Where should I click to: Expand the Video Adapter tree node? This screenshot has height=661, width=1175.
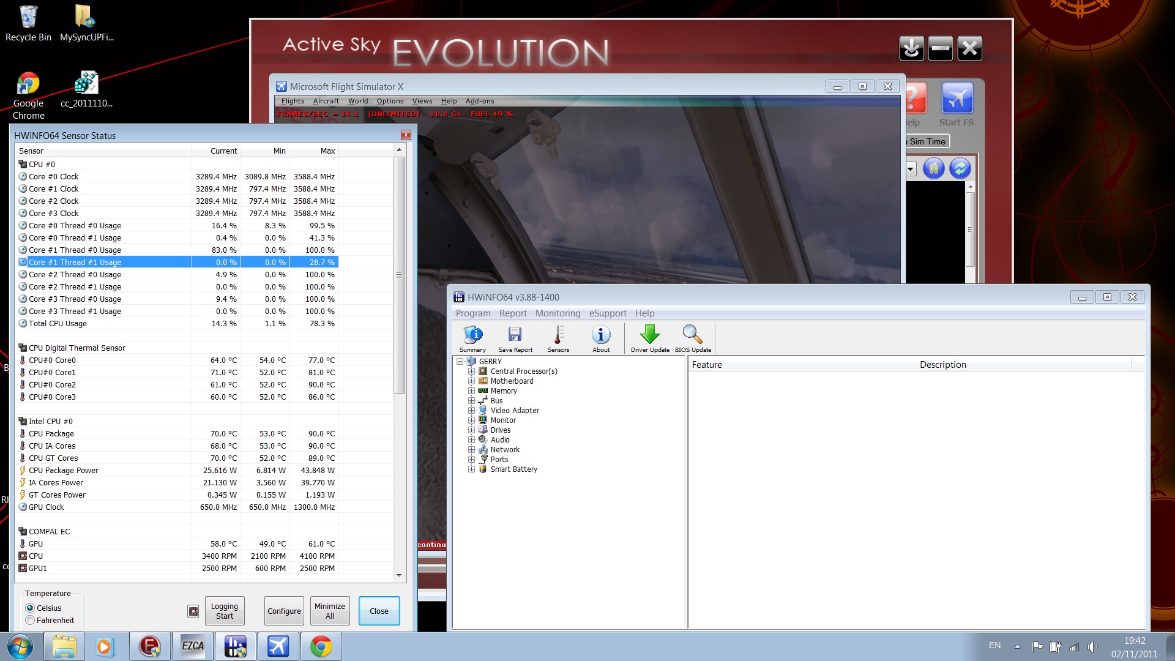(x=471, y=411)
